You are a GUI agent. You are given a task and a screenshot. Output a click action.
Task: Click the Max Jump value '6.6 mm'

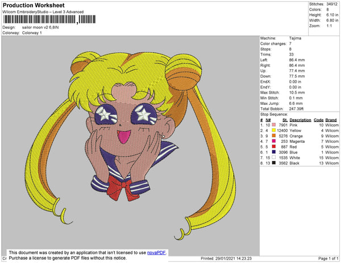[296, 103]
